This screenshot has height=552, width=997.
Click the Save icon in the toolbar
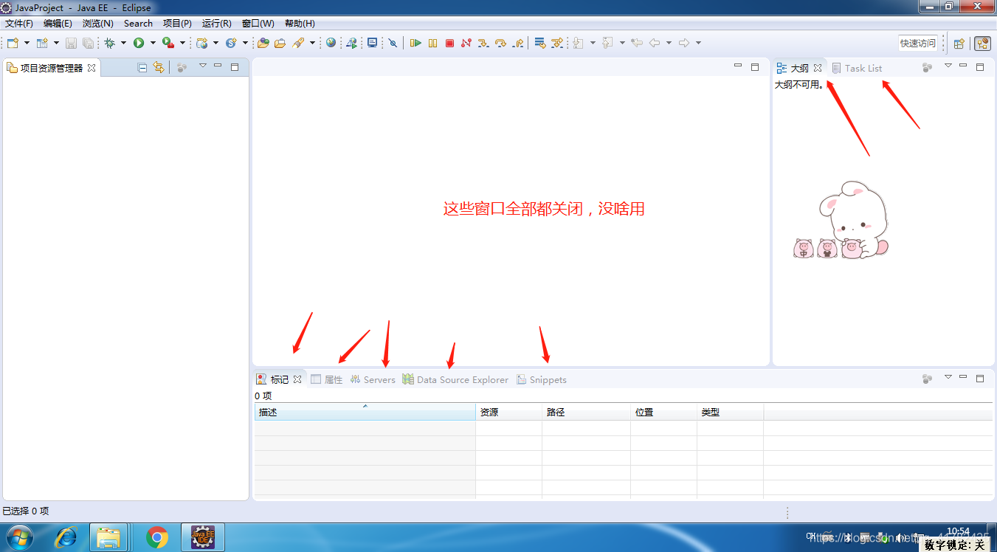pyautogui.click(x=70, y=42)
